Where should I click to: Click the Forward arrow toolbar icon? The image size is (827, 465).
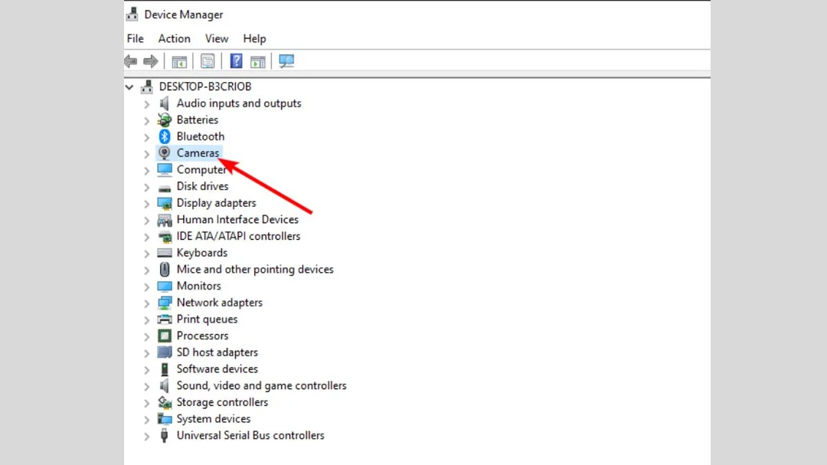[151, 61]
